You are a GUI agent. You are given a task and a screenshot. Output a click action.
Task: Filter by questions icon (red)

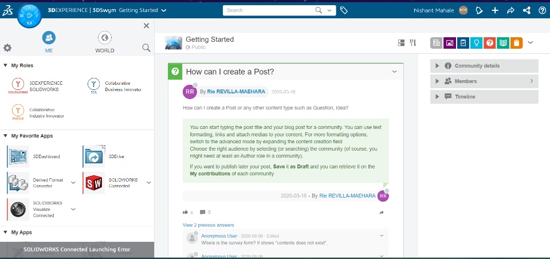(490, 43)
